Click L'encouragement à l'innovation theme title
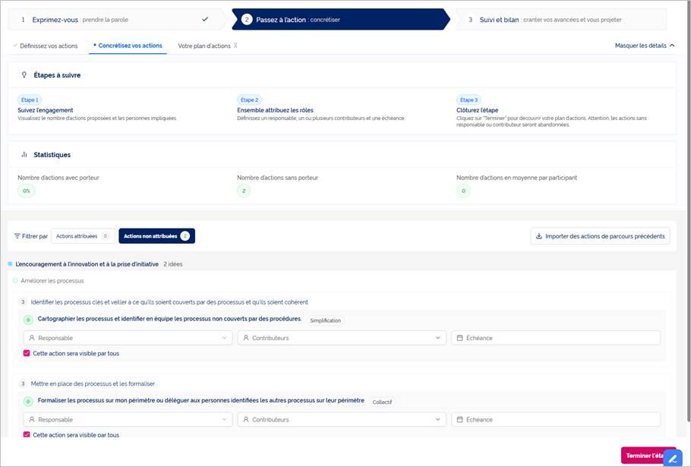691x467 pixels. [87, 264]
